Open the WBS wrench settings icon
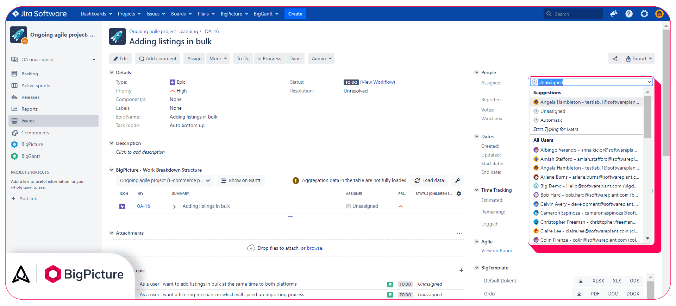 [x=457, y=180]
